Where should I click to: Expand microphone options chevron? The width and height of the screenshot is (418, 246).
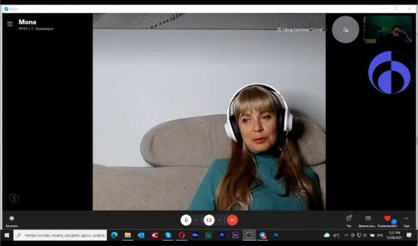tap(196, 220)
